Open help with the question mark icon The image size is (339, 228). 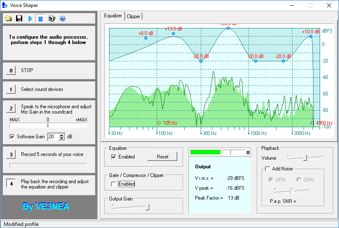pos(63,19)
